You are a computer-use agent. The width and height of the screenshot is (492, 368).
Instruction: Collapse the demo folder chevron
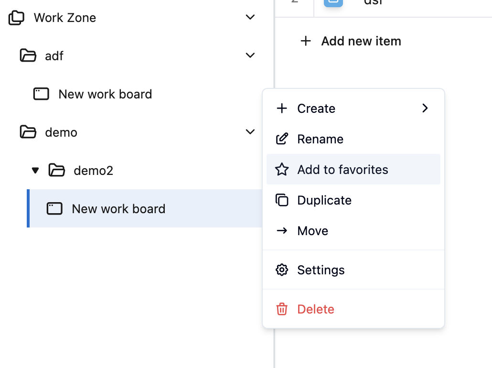point(250,132)
